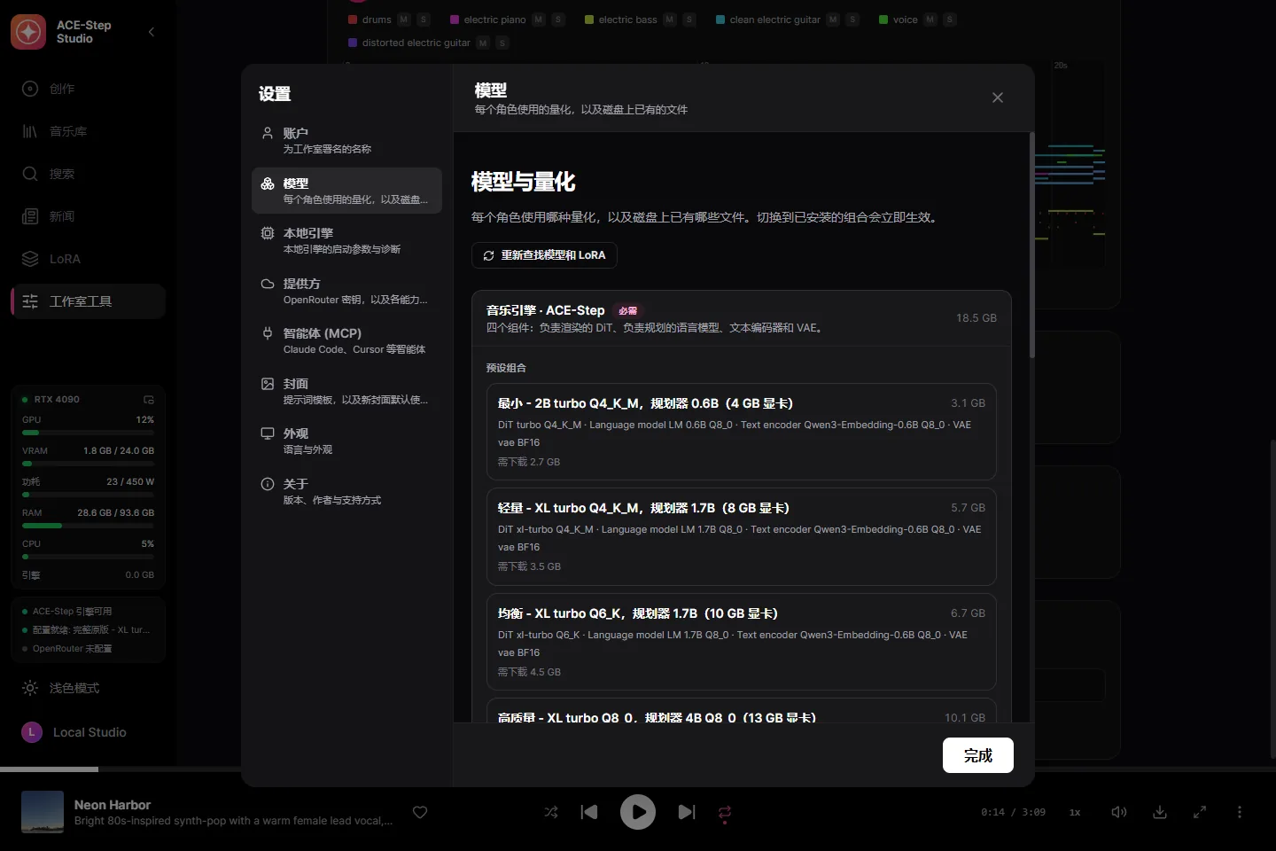Click the Neon Harbor album thumbnail
1276x851 pixels.
pos(43,812)
